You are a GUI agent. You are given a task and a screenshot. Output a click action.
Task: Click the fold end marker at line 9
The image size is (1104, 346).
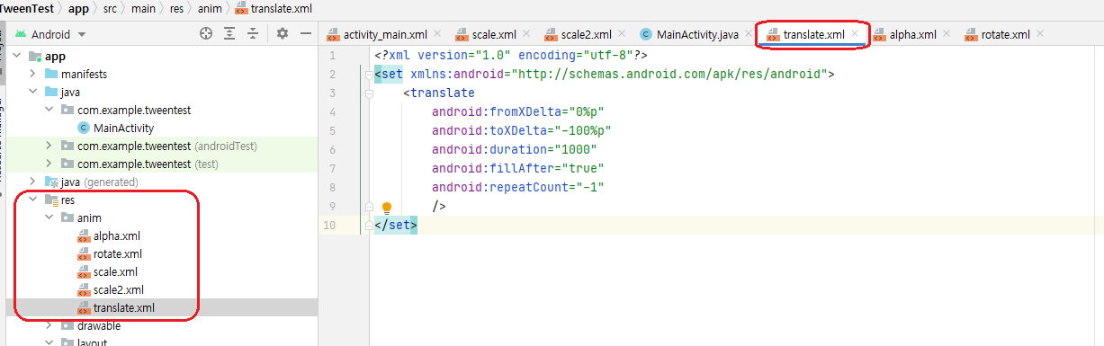point(368,206)
